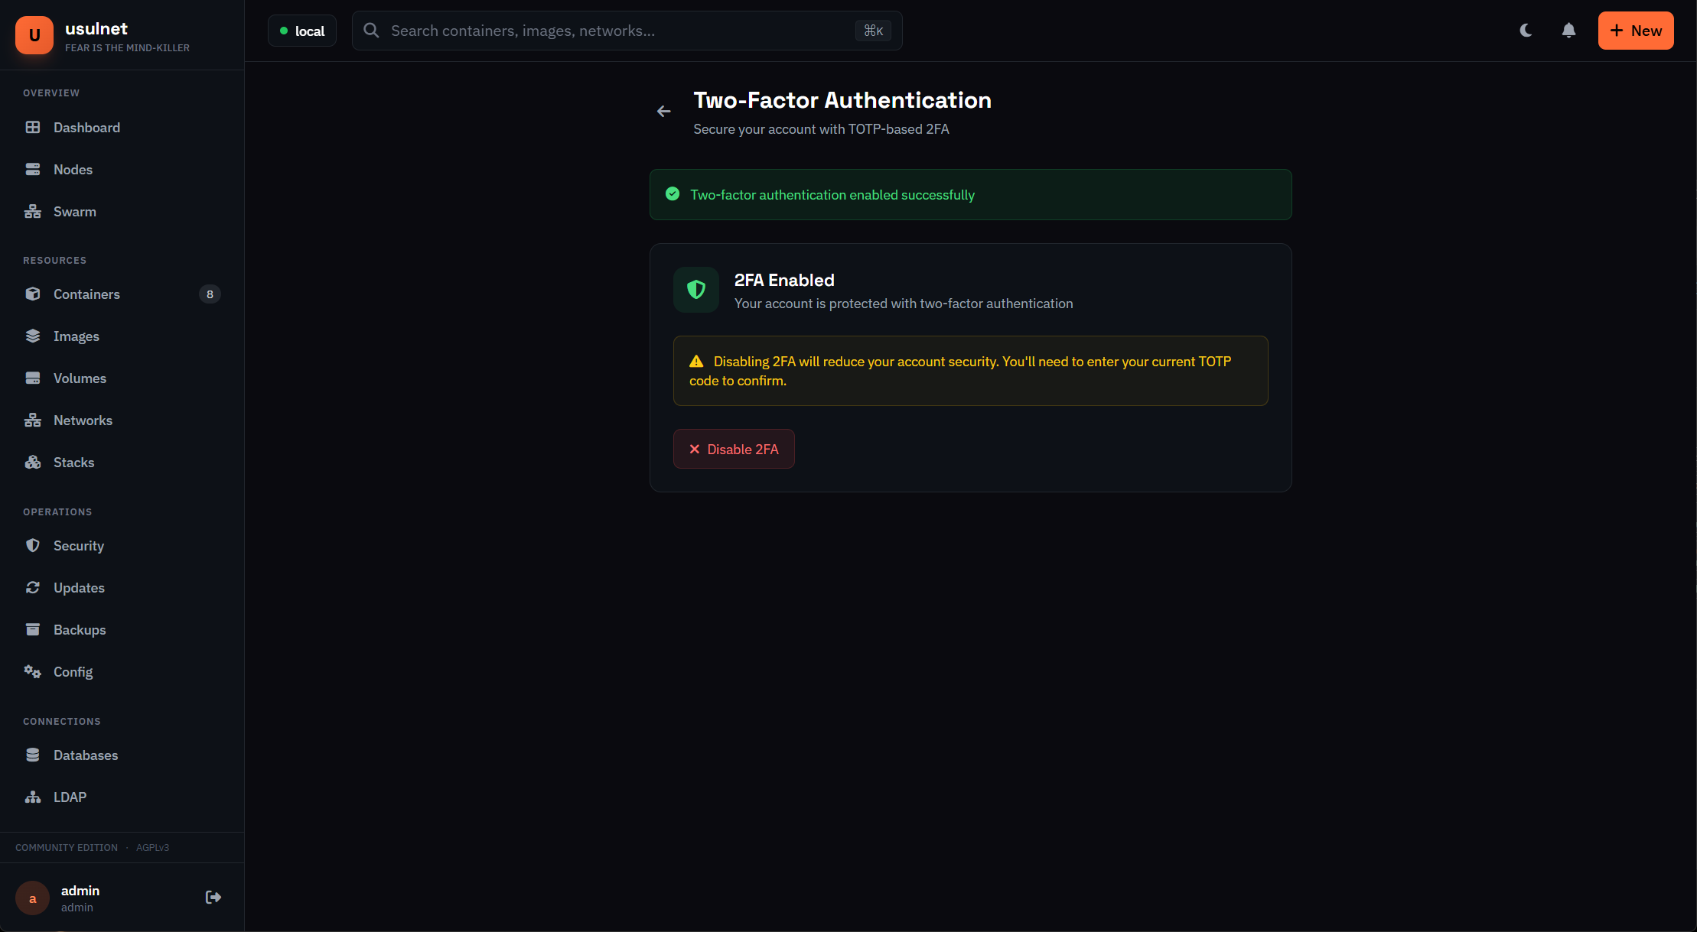
Task: Select the Dashboard icon in the sidebar
Action: click(33, 127)
